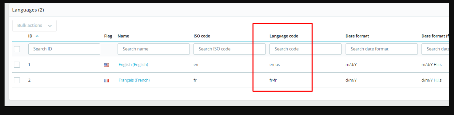Click the Bulk actions chevron arrow
The image size is (454, 115).
(x=50, y=26)
